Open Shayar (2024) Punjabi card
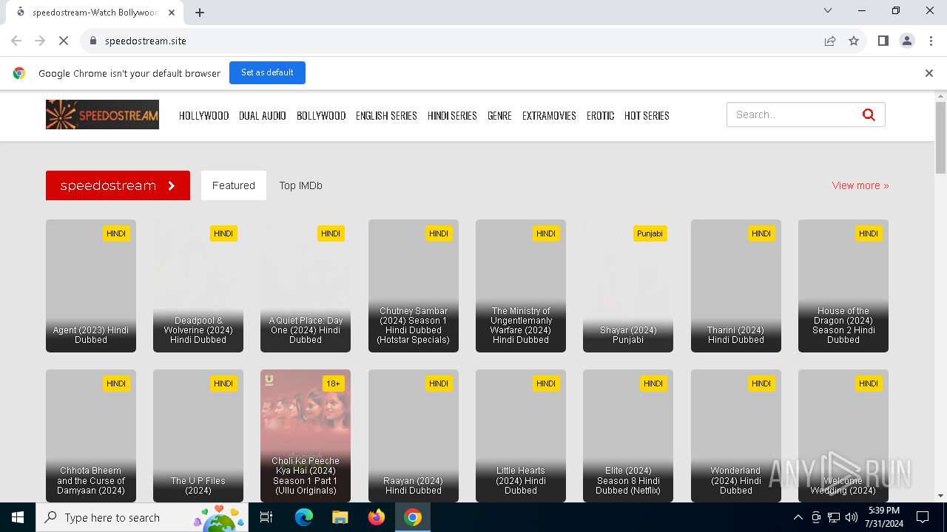 pos(628,286)
